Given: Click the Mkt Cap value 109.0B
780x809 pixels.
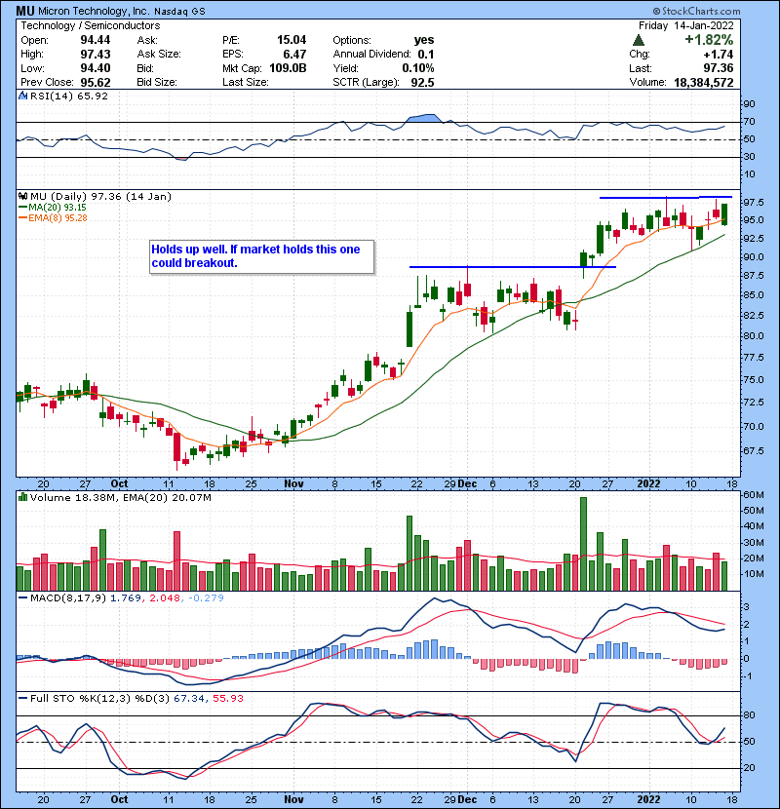Looking at the screenshot, I should tap(288, 68).
